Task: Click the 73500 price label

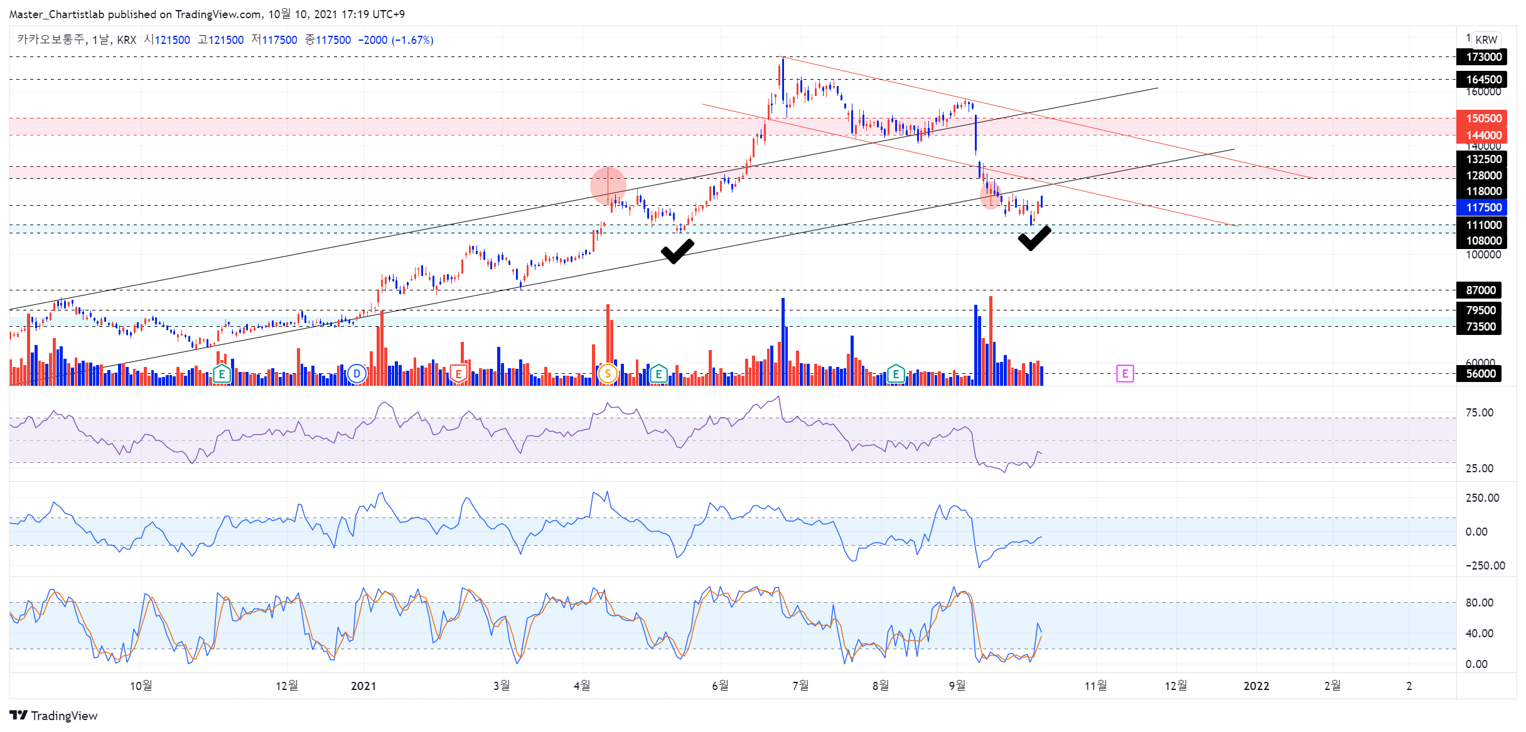Action: click(x=1479, y=326)
